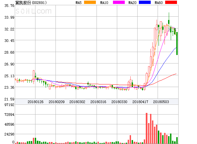Image resolution: width=197 pixels, height=144 pixels.
Task: Click the 33.99 price axis label
Action: [x=9, y=17]
